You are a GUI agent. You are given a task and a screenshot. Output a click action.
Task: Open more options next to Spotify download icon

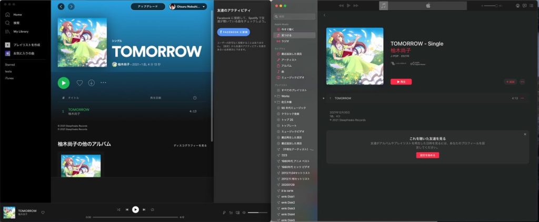point(104,82)
